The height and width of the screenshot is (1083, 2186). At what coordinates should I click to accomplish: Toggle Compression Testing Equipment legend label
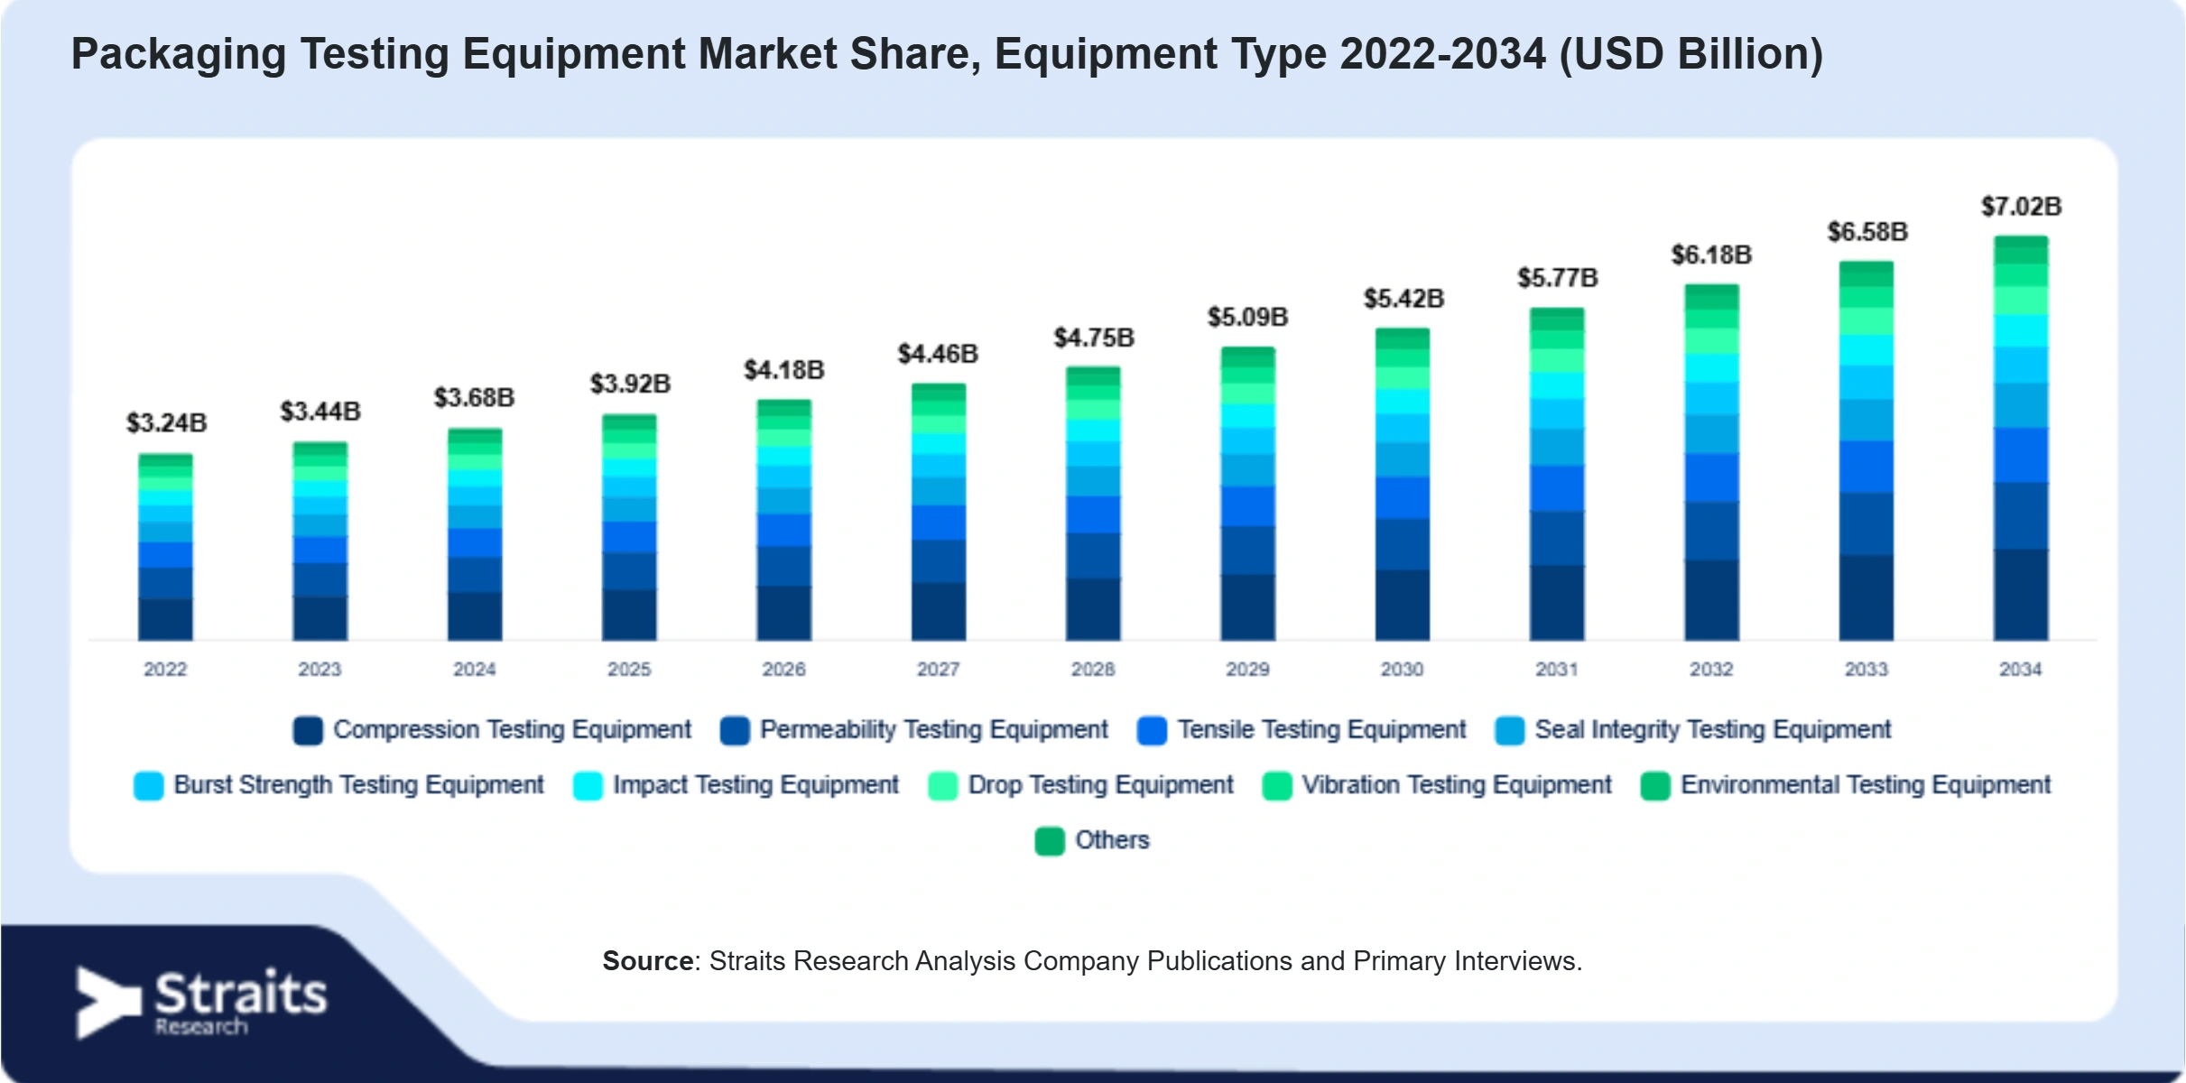[512, 730]
